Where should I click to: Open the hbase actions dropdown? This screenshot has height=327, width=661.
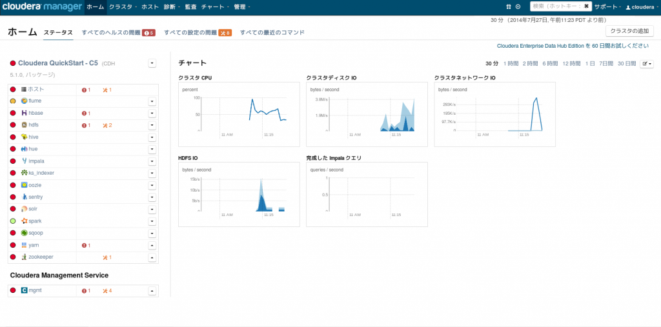tap(152, 113)
